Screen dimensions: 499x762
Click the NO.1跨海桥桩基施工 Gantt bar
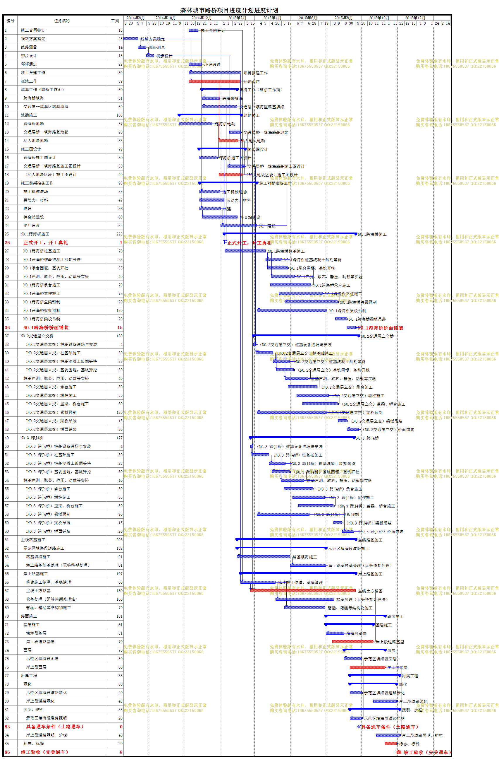click(x=245, y=251)
